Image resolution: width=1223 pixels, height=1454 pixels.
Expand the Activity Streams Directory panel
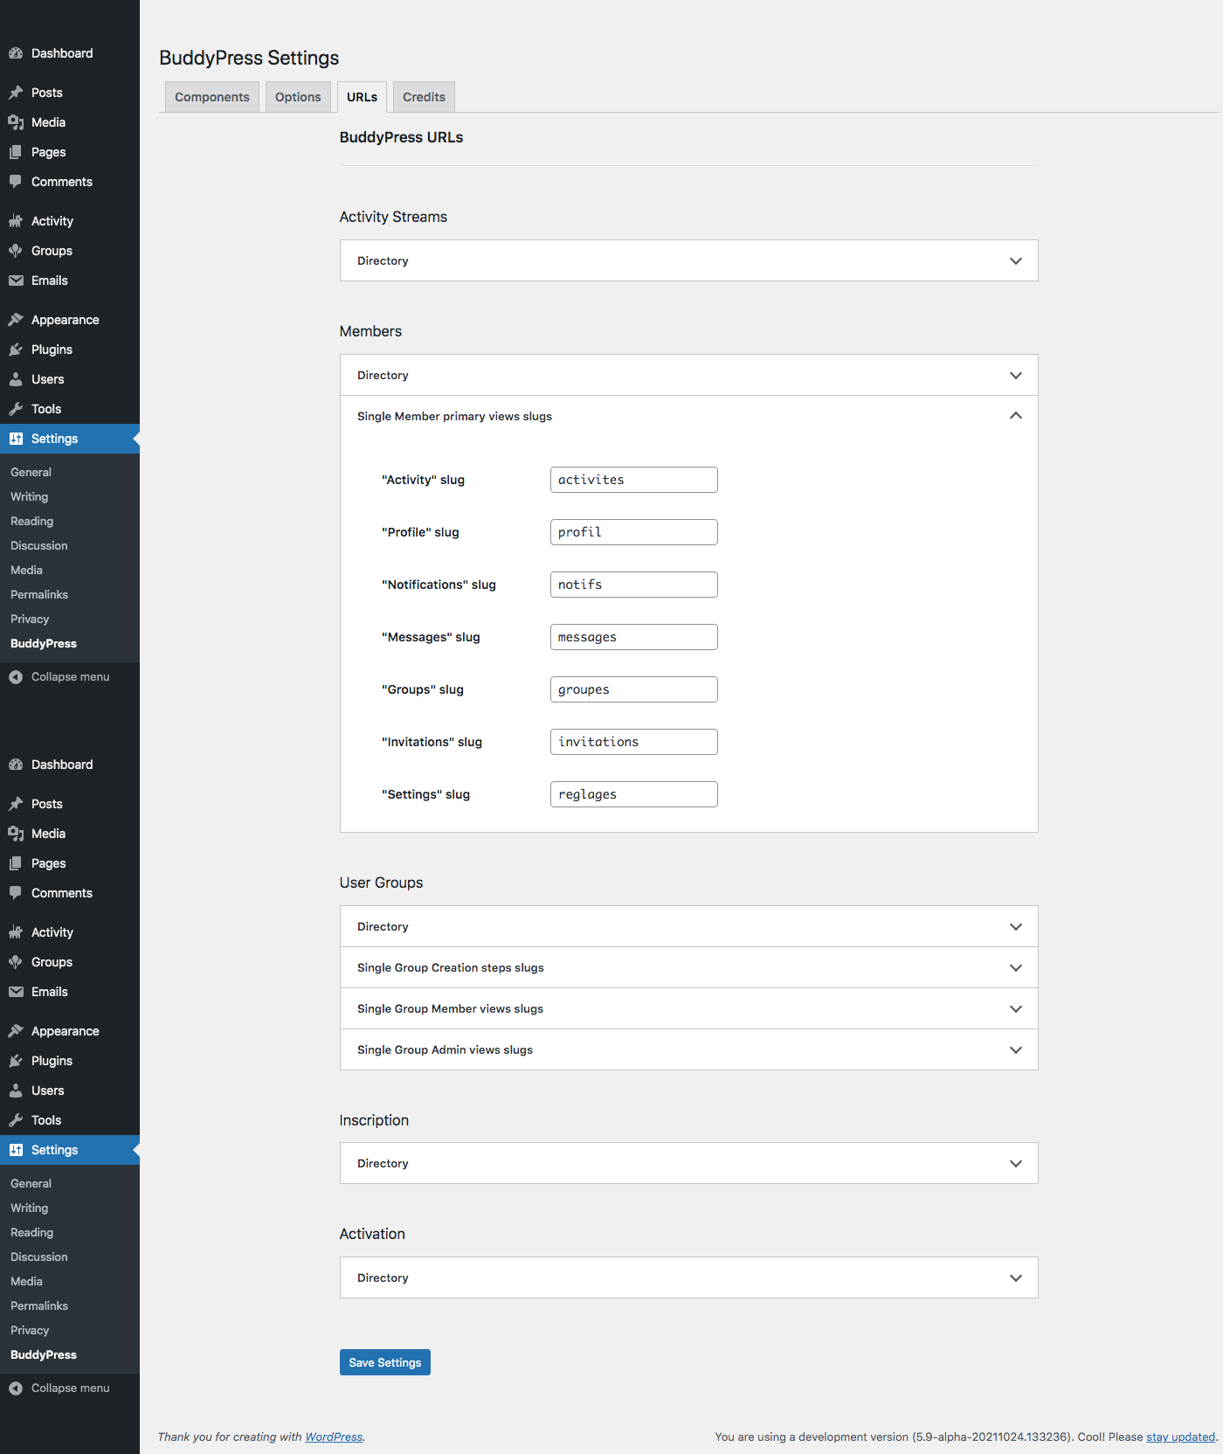(688, 260)
